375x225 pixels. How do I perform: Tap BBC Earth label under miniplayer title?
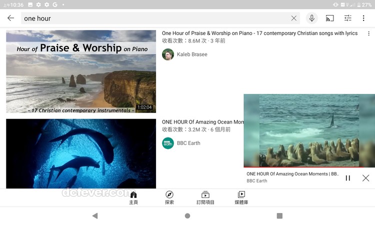click(x=257, y=181)
